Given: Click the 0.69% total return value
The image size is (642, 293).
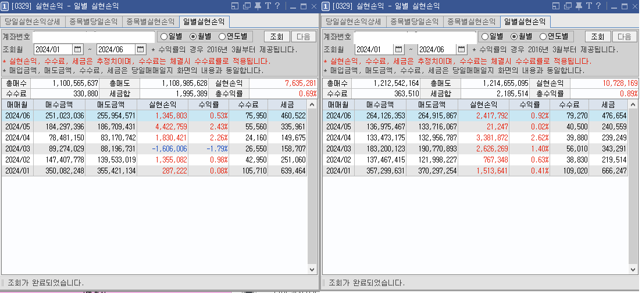Looking at the screenshot, I should [283, 93].
